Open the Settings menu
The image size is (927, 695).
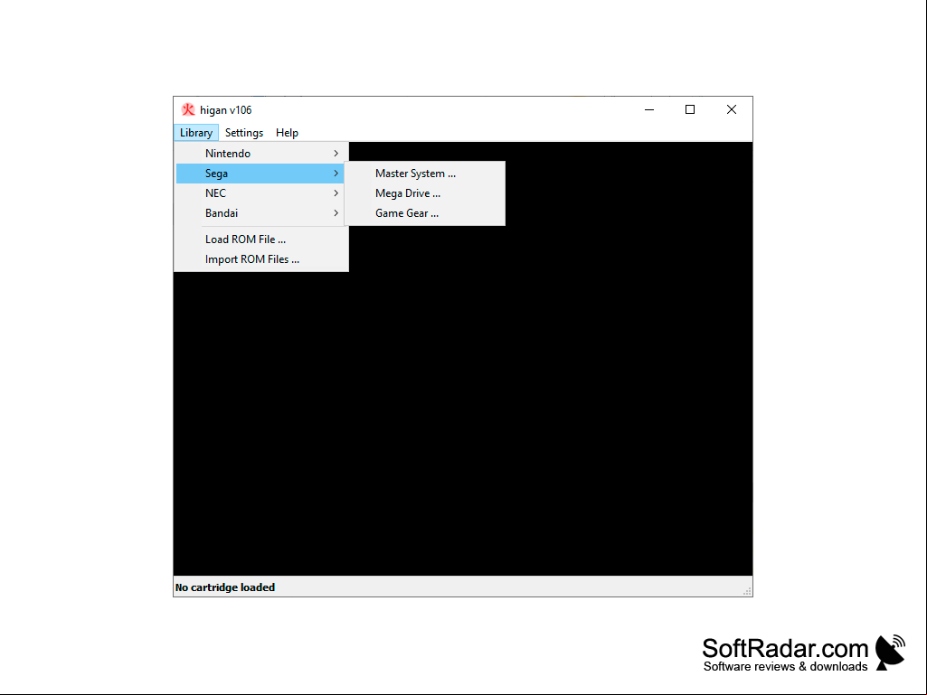[243, 132]
